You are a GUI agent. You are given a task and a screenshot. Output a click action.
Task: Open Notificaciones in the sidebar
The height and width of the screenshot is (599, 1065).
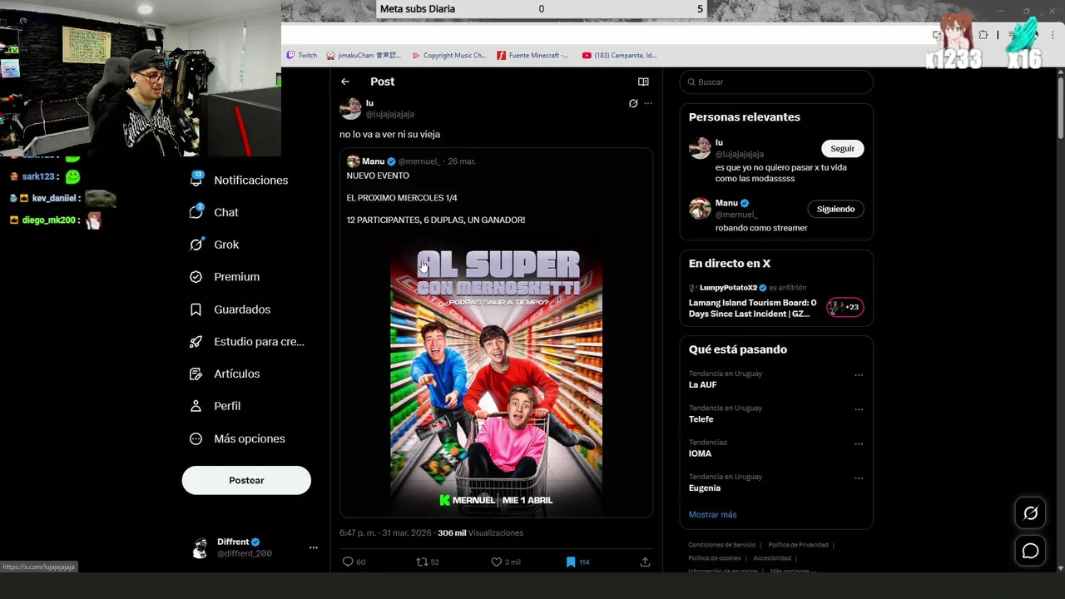(239, 180)
